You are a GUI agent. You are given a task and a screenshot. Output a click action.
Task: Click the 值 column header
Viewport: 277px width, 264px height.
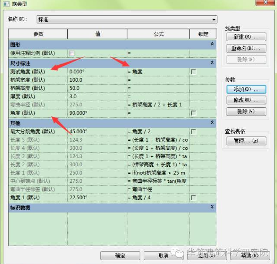point(97,34)
